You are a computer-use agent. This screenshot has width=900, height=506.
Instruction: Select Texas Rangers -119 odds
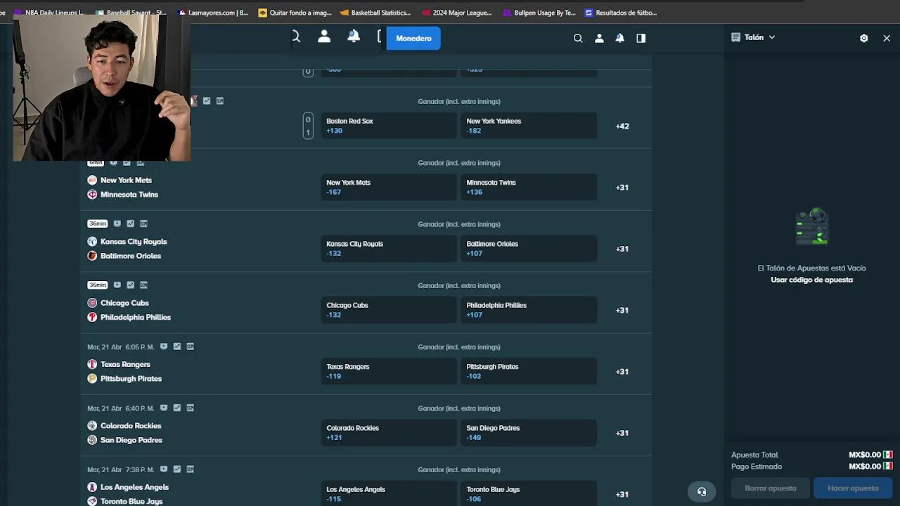[389, 371]
